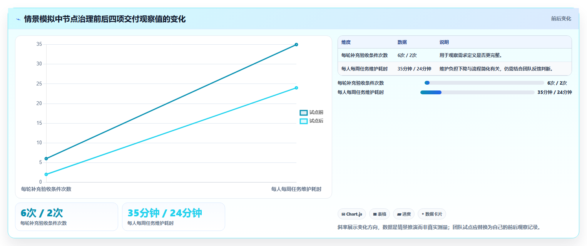
Task: Click the 数据 column header
Action: click(402, 42)
